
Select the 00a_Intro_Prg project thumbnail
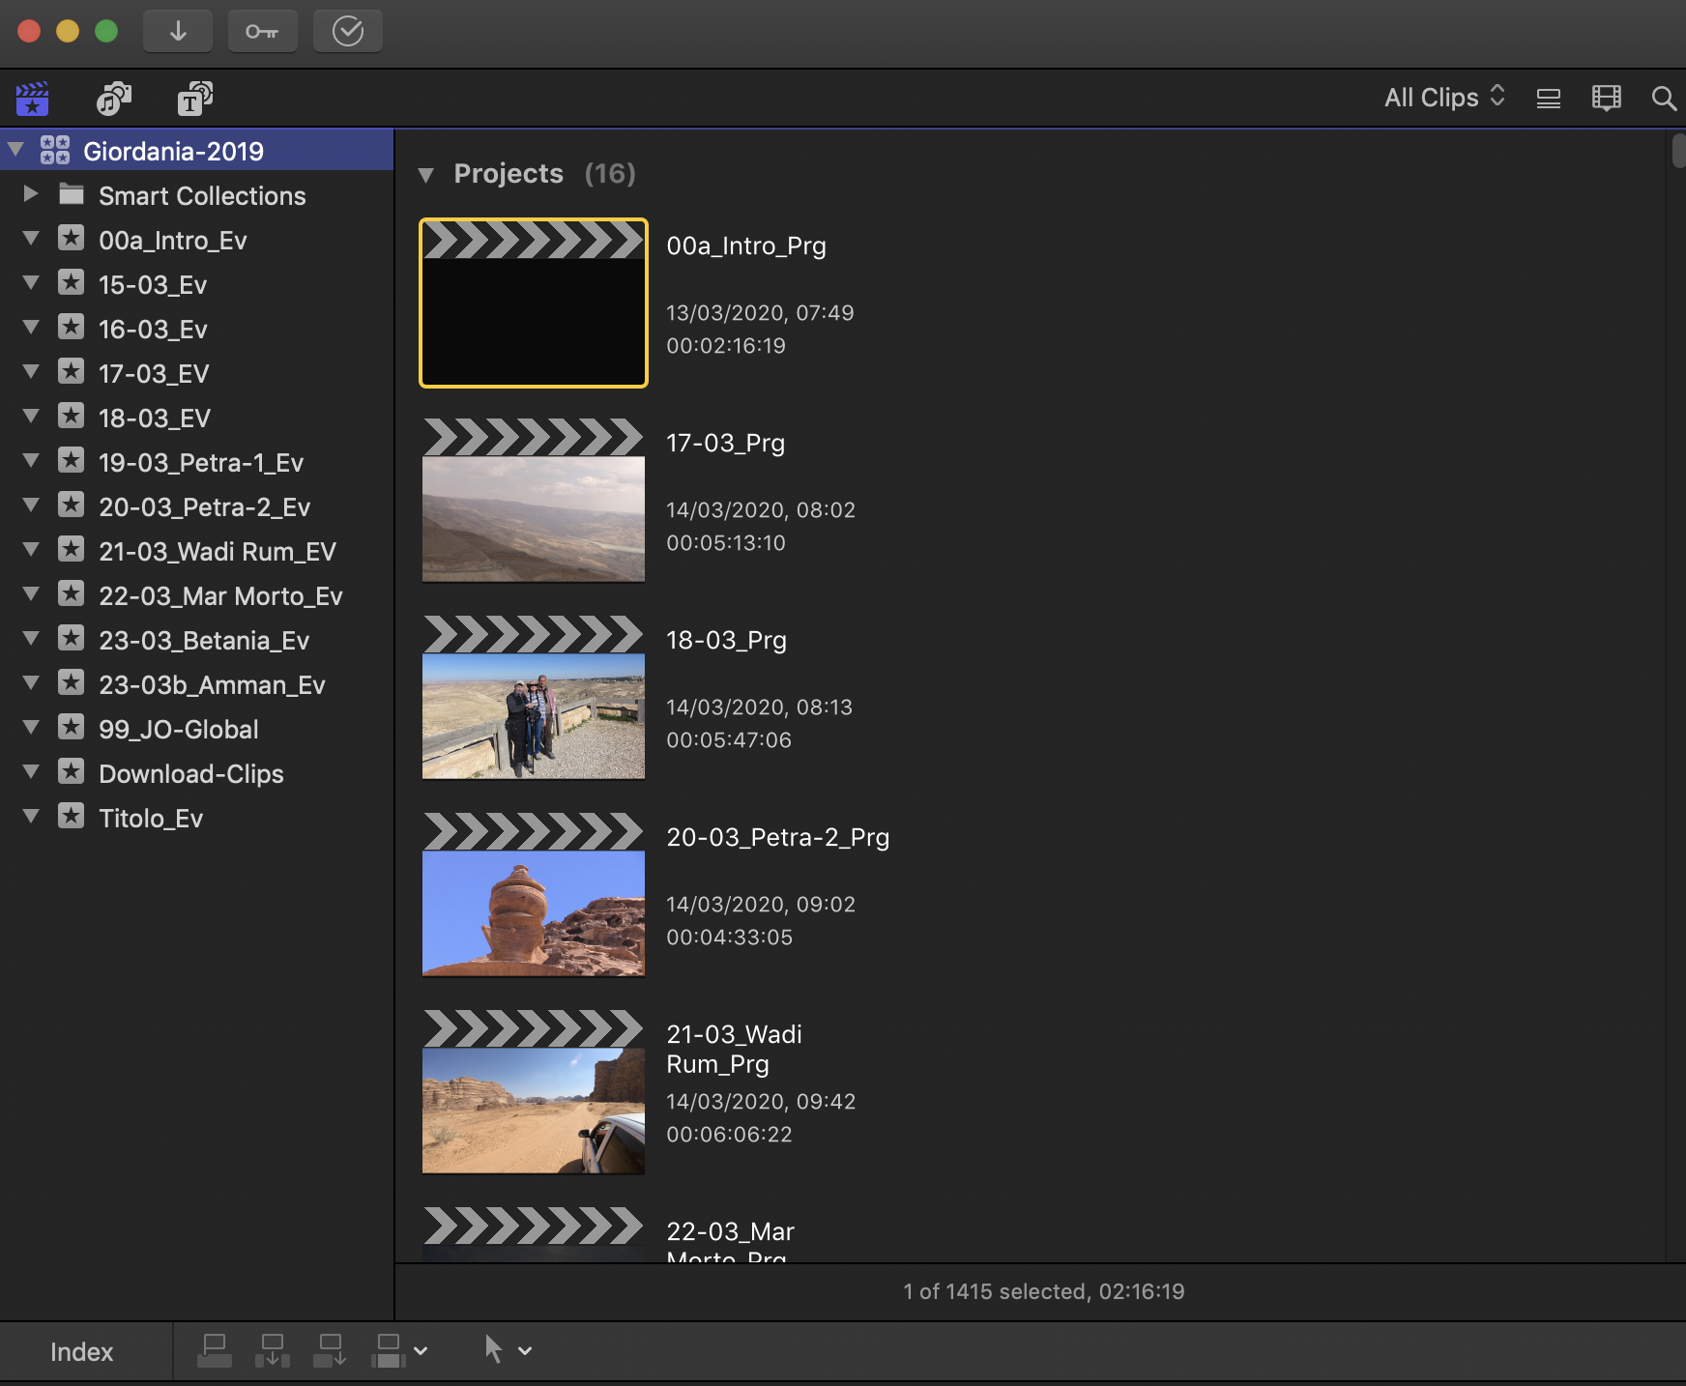(x=534, y=303)
